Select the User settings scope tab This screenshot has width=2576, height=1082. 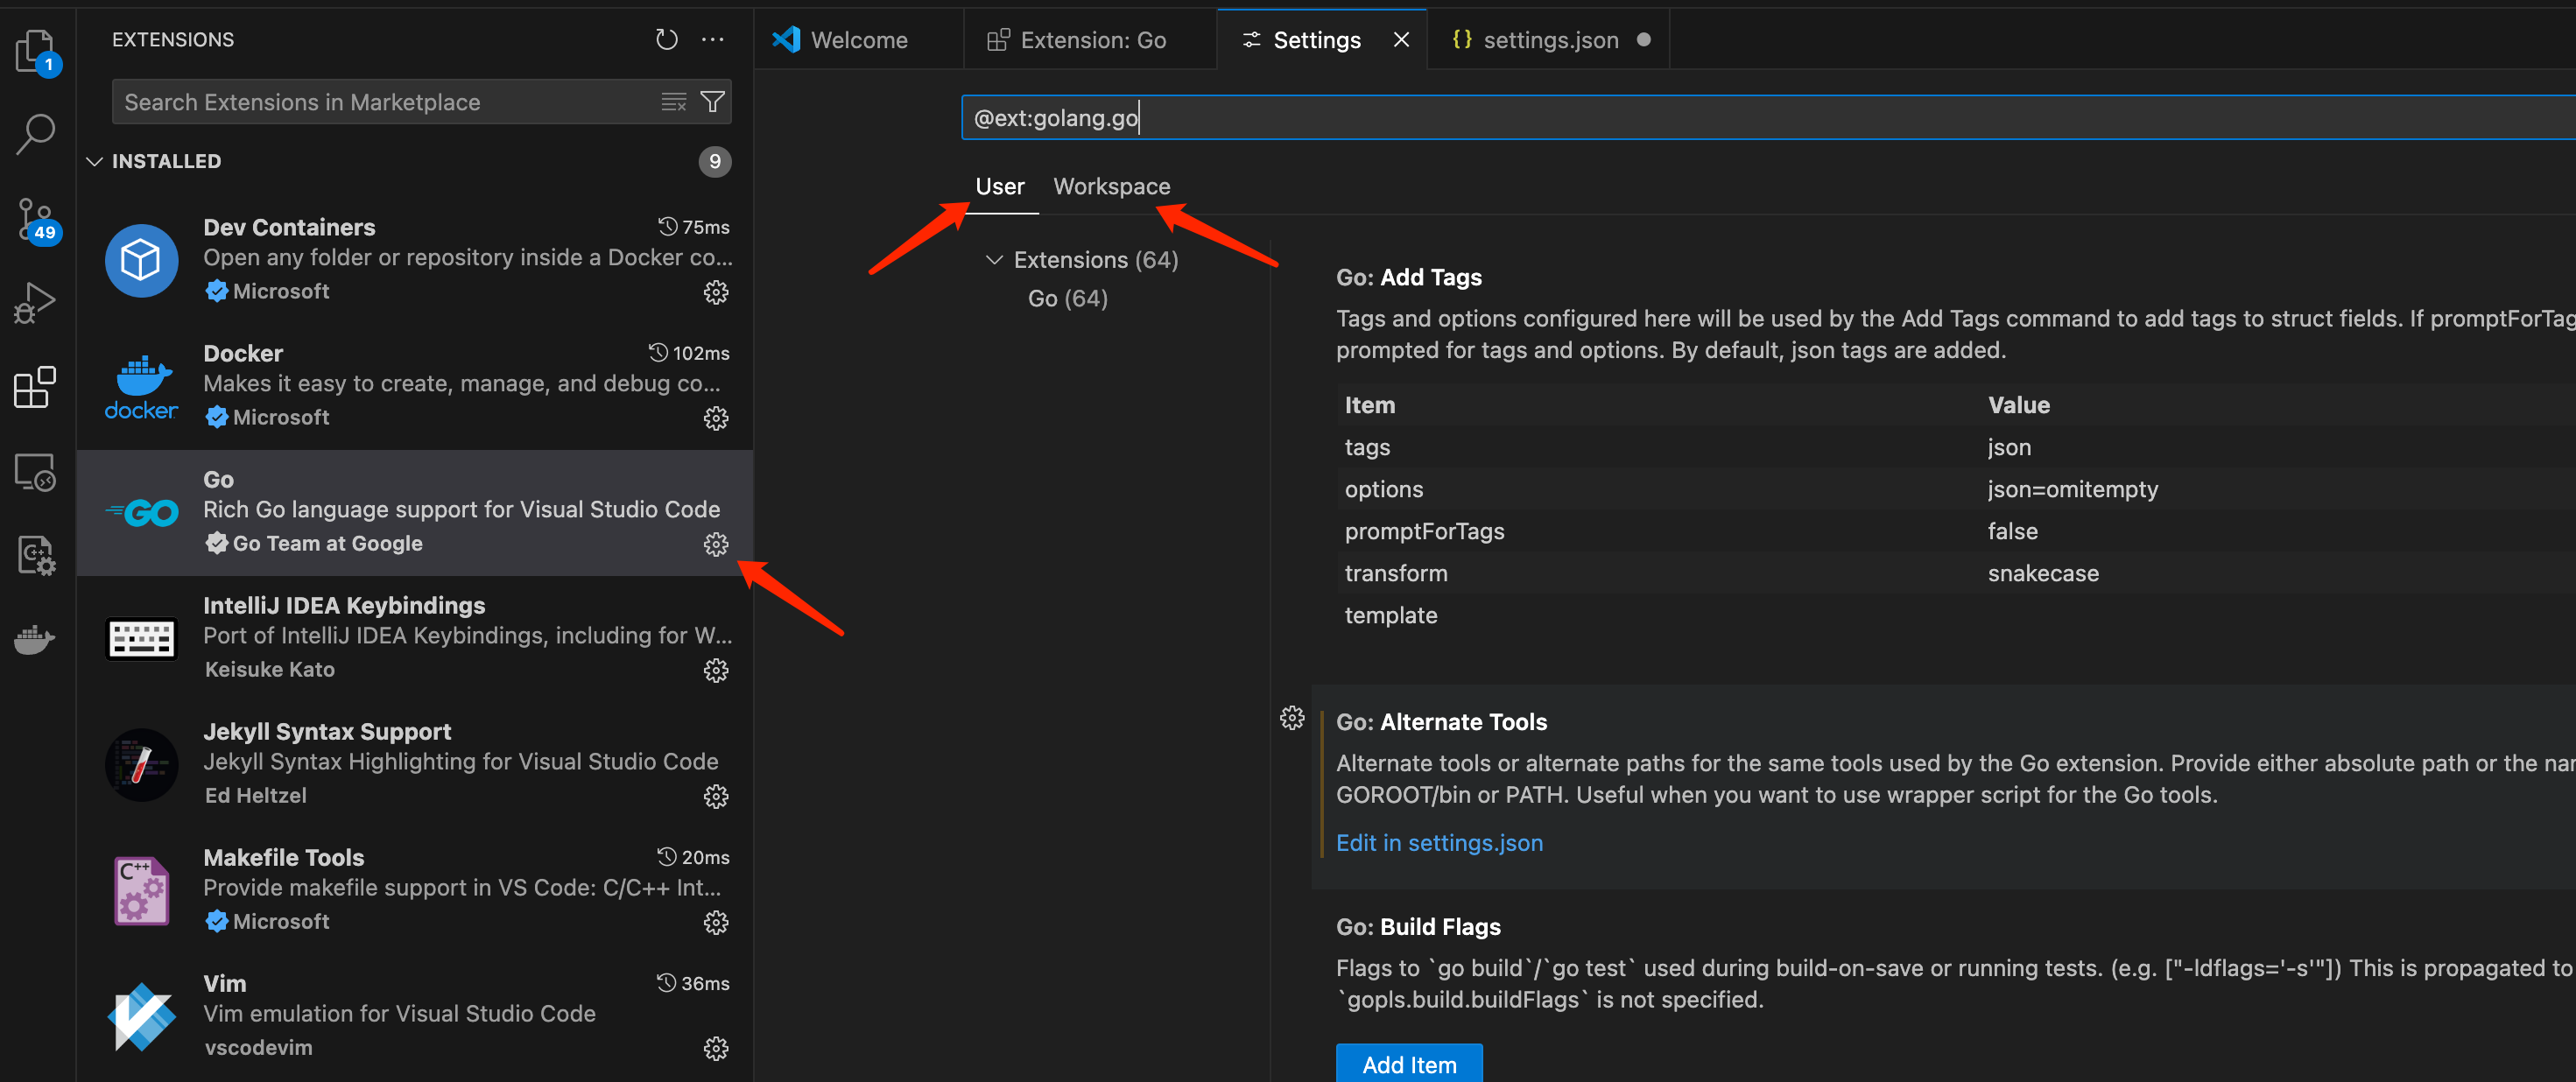(999, 186)
